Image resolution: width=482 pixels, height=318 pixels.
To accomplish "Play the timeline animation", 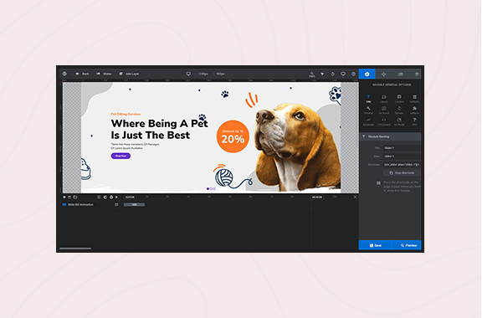I will pos(116,197).
